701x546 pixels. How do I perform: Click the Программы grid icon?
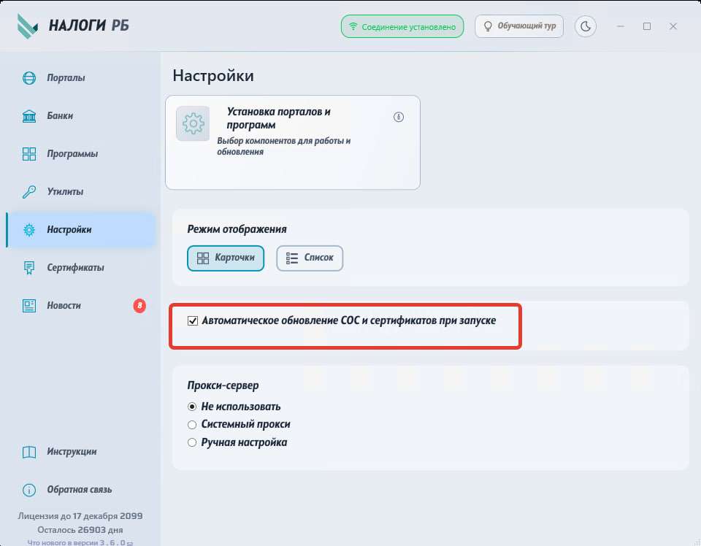pos(29,154)
